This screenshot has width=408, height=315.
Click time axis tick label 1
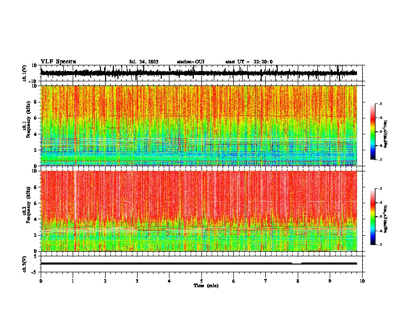(x=73, y=281)
